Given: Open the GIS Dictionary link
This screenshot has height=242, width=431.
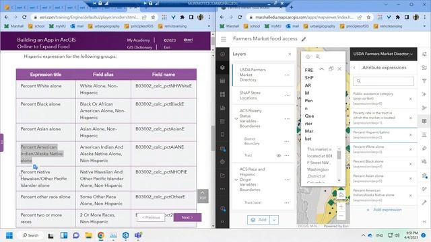Looking at the screenshot, I should [139, 47].
